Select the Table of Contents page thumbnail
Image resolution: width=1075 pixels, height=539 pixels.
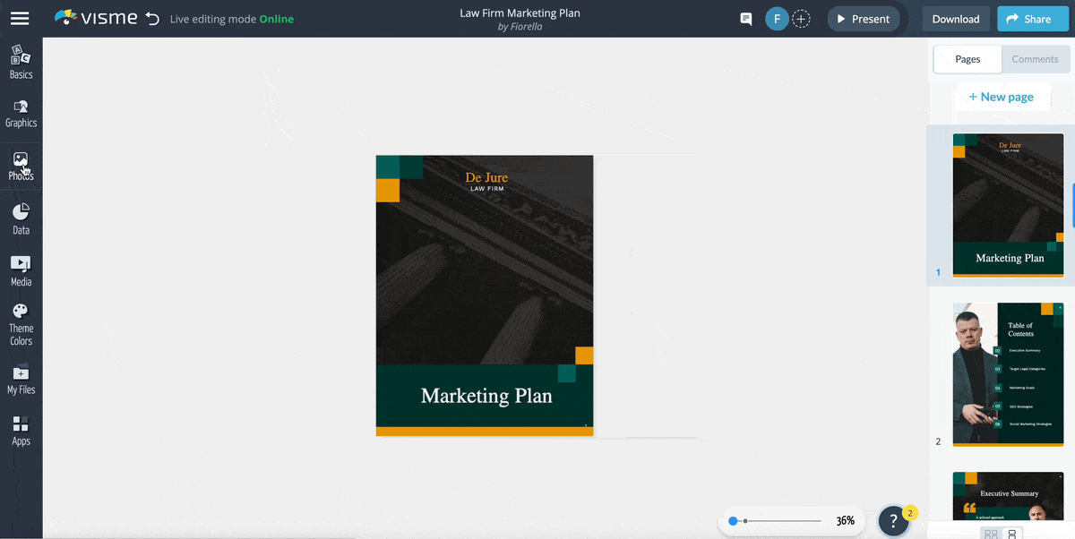click(1008, 373)
